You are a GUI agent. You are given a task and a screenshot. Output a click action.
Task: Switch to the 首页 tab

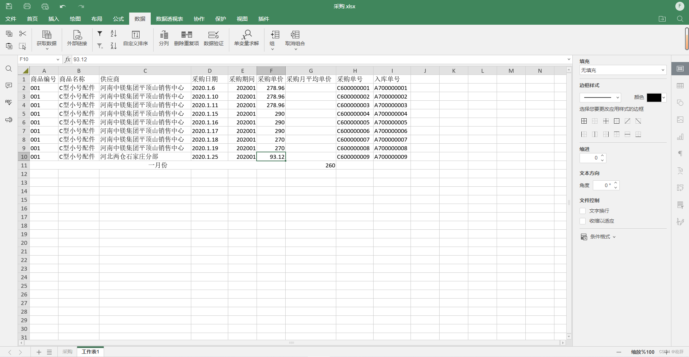pyautogui.click(x=32, y=19)
